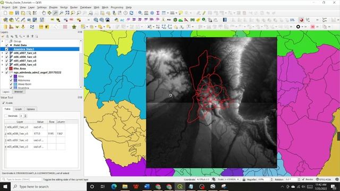Toggle visibility of n06_e006_1arc_v3 layer

click(6, 57)
